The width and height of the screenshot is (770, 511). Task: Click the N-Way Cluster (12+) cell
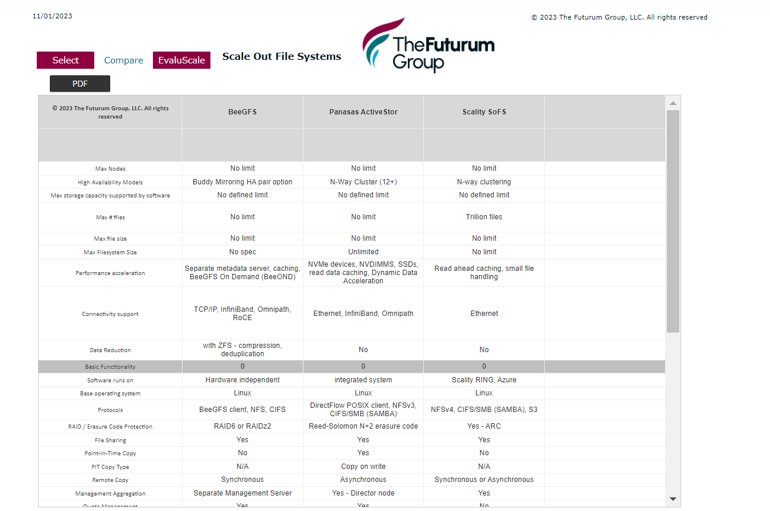[x=363, y=182]
